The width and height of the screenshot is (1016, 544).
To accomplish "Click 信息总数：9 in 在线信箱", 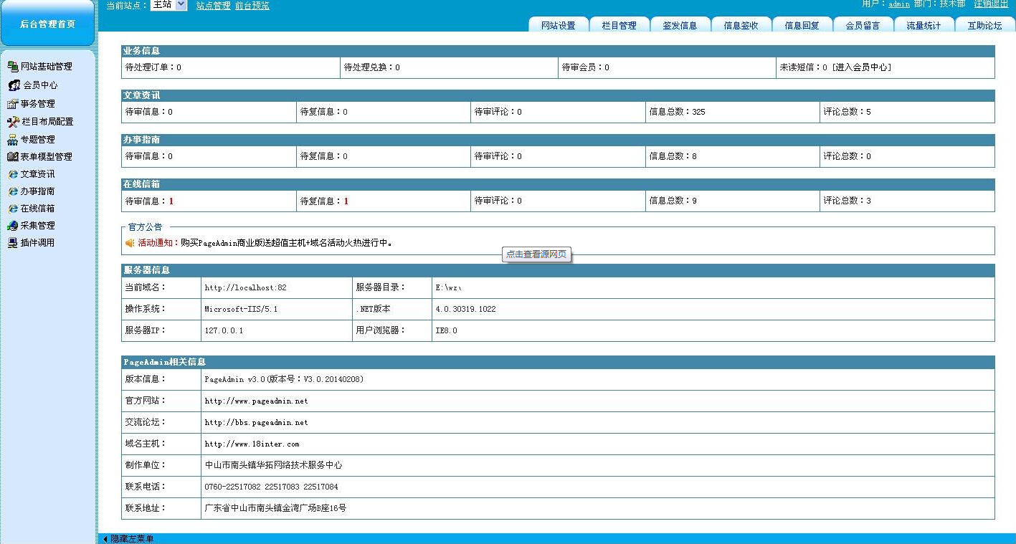I will (x=673, y=201).
